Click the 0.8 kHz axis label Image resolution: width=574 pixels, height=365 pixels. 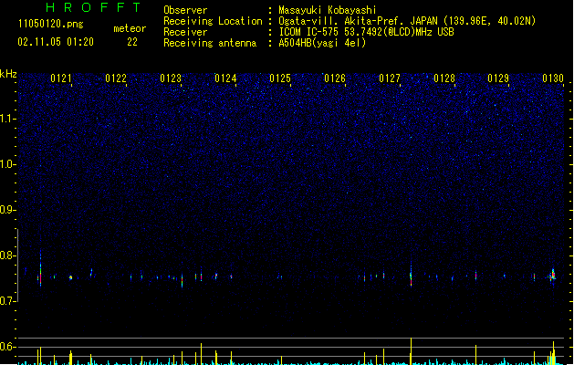(7, 255)
